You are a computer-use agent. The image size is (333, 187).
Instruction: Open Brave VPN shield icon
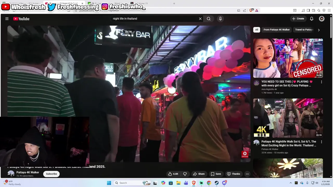pos(324,10)
